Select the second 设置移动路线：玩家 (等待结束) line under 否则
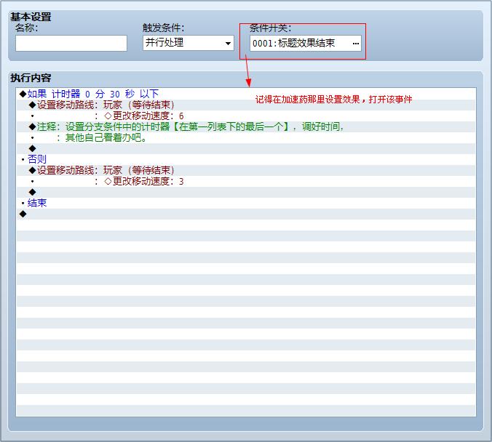492x442 pixels. click(246, 170)
